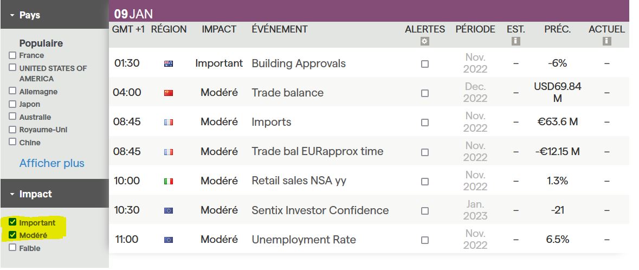This screenshot has height=270, width=639.
Task: Tick the France country checkbox
Action: click(x=12, y=55)
